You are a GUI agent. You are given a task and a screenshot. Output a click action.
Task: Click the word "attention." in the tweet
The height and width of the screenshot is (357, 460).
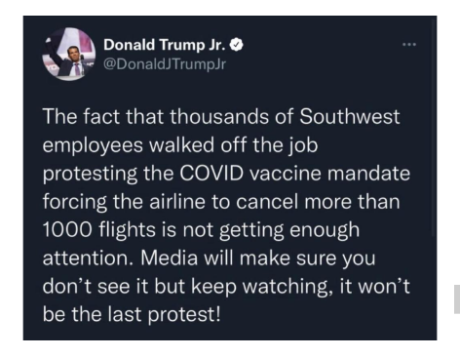(x=89, y=258)
